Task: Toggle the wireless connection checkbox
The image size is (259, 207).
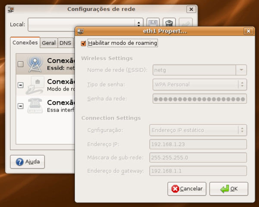Action: coord(20,64)
